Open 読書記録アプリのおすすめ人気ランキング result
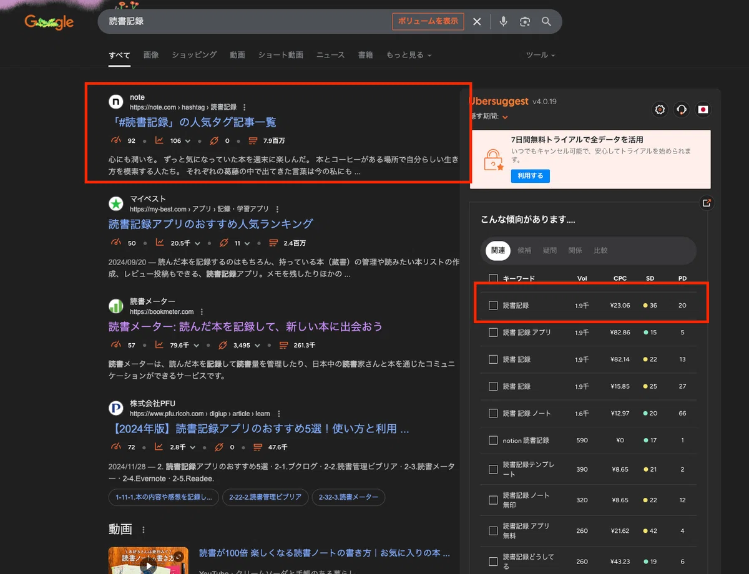The height and width of the screenshot is (574, 749). click(211, 224)
